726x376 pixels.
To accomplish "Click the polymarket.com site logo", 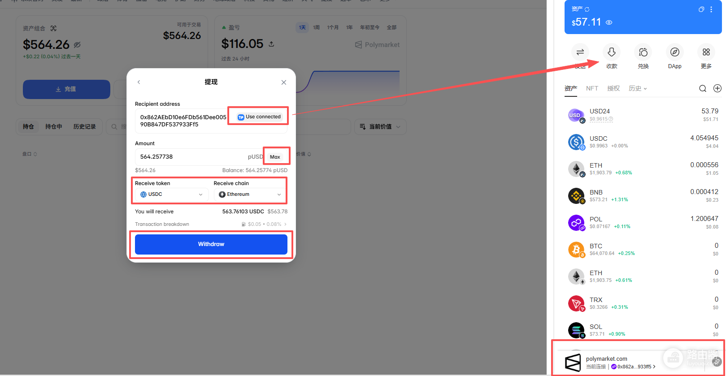I will pyautogui.click(x=573, y=363).
